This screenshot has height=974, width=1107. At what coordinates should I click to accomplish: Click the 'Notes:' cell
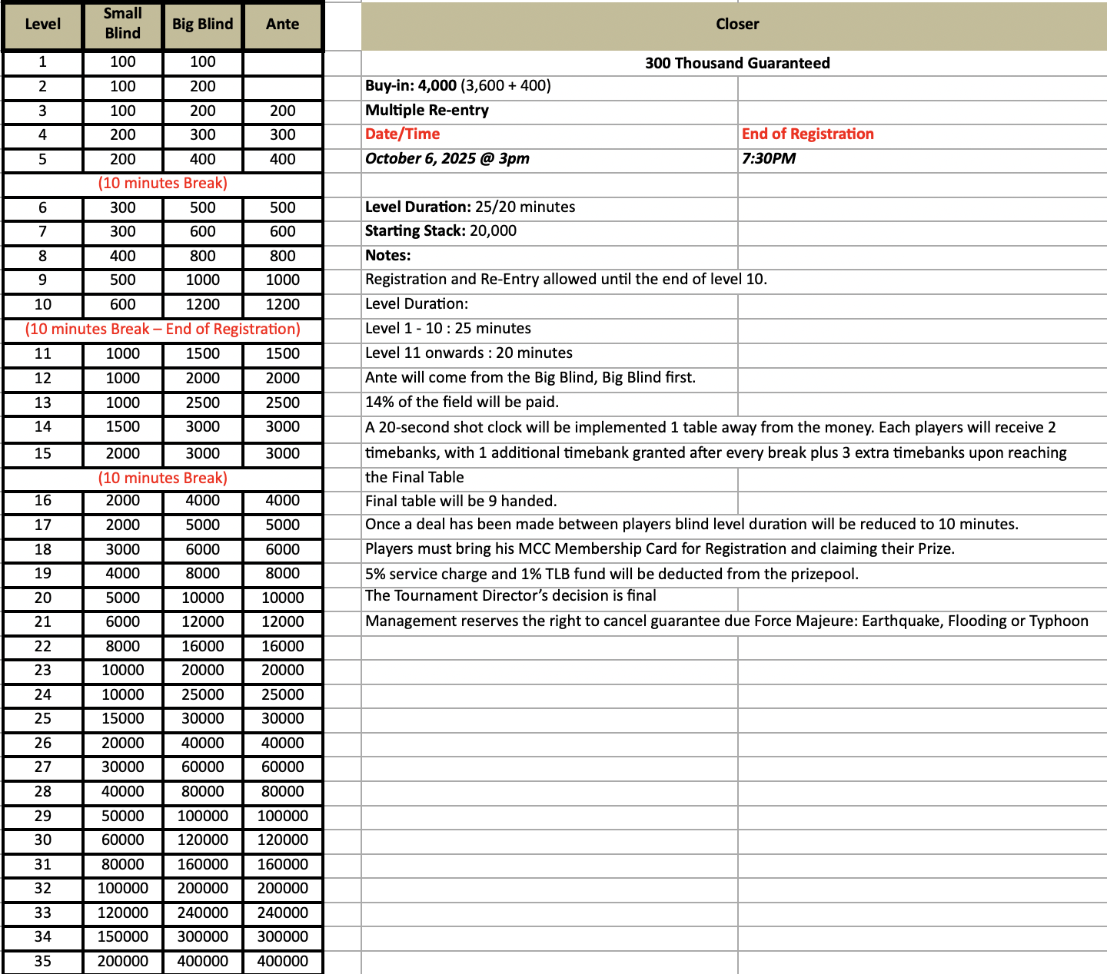388,256
